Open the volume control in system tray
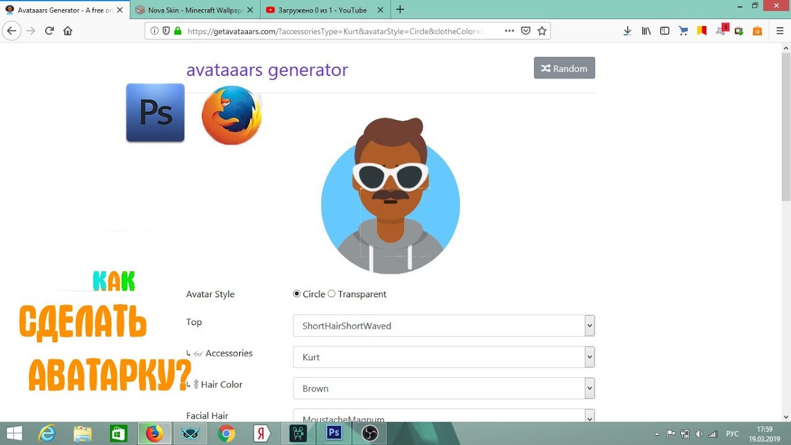The image size is (791, 445). (699, 434)
